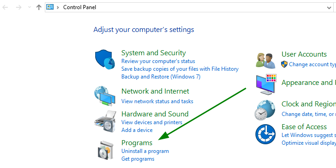Click the Get programs link

[138, 159]
